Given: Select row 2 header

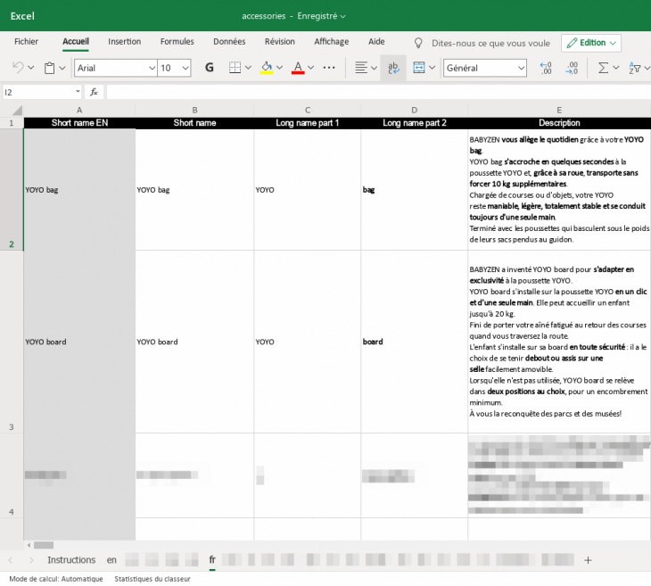Looking at the screenshot, I should tap(12, 190).
